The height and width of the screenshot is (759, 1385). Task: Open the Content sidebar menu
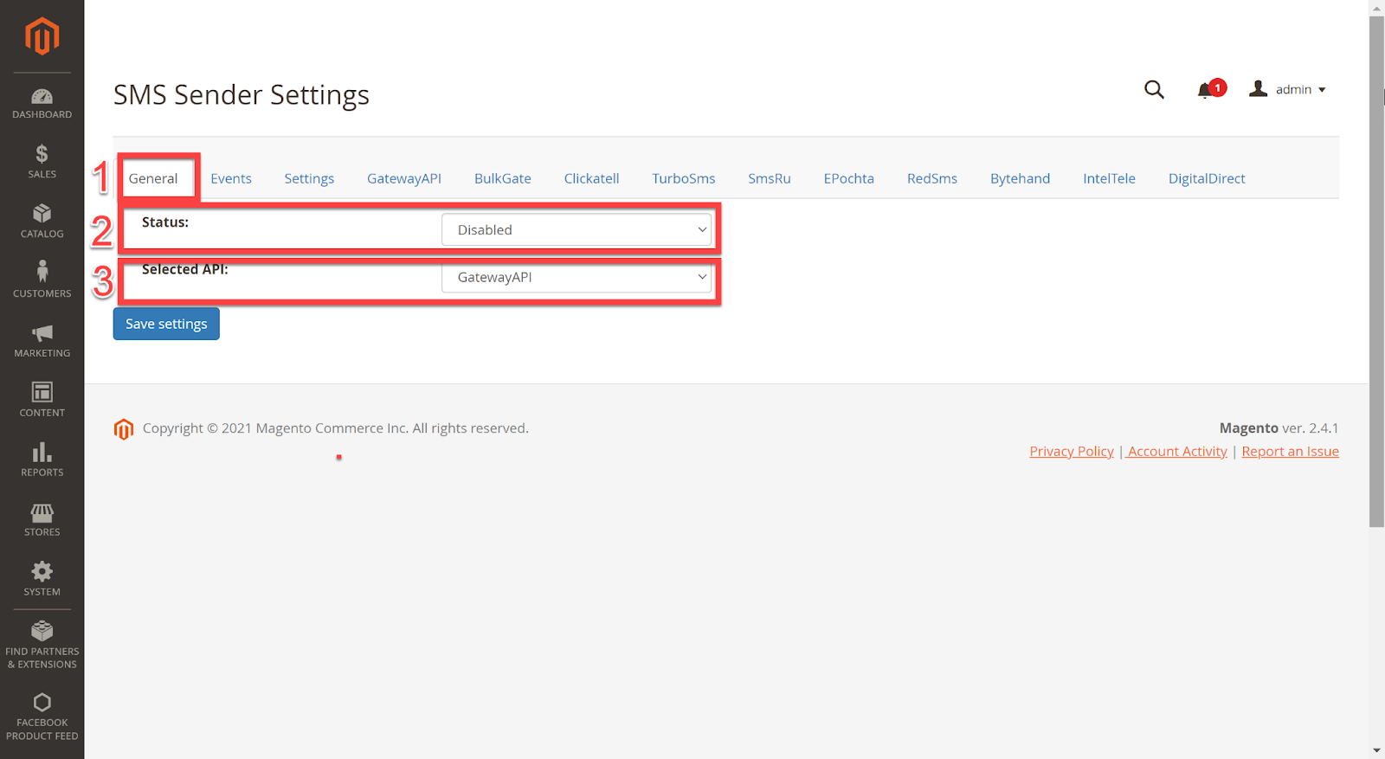pos(42,401)
